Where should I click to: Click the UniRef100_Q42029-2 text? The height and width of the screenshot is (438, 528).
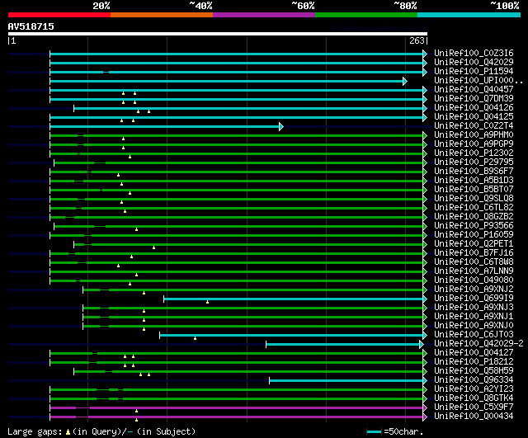[478, 344]
